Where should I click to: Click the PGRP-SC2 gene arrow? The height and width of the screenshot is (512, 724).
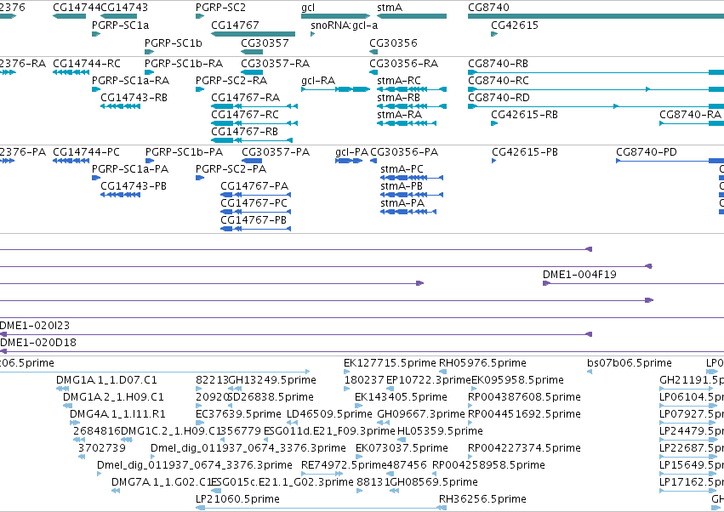point(200,16)
